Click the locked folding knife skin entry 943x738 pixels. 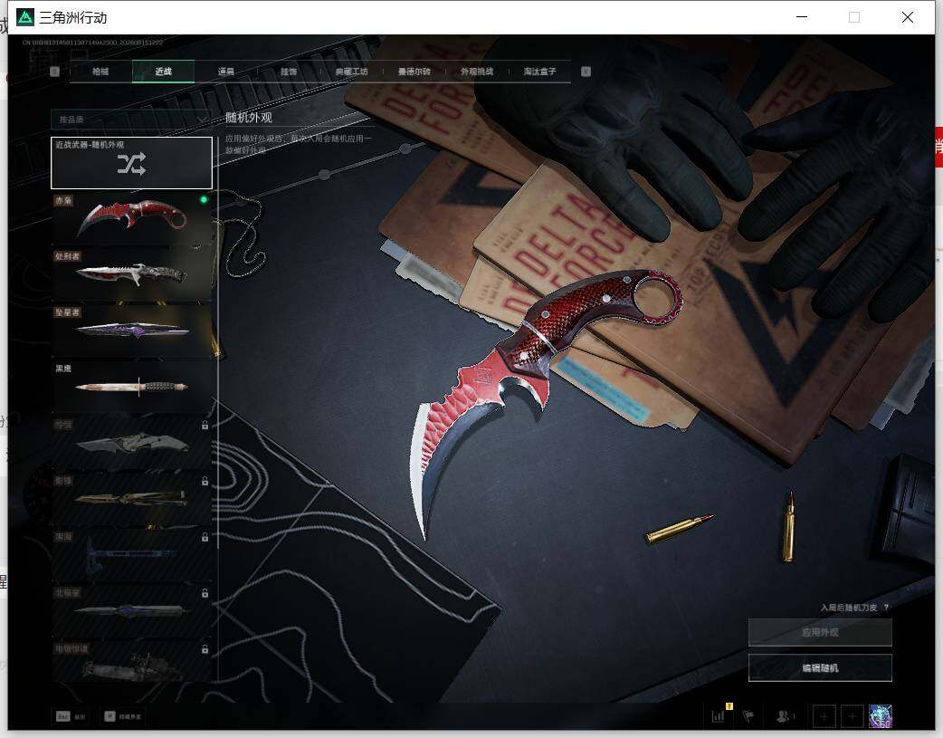pyautogui.click(x=132, y=443)
